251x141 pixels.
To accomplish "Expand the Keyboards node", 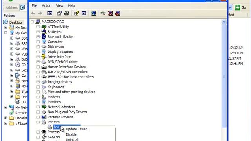I will pyautogui.click(x=38, y=87).
